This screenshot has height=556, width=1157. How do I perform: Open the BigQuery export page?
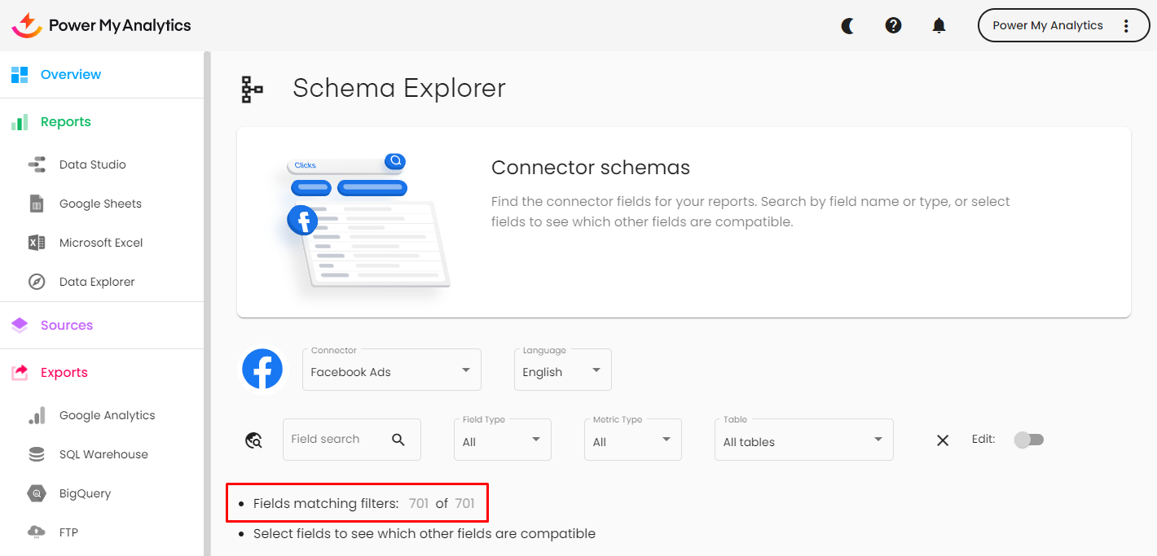coord(85,493)
